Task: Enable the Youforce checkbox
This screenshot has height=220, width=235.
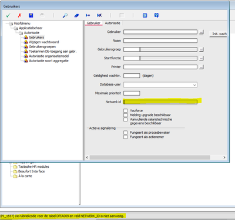Action: pyautogui.click(x=126, y=111)
